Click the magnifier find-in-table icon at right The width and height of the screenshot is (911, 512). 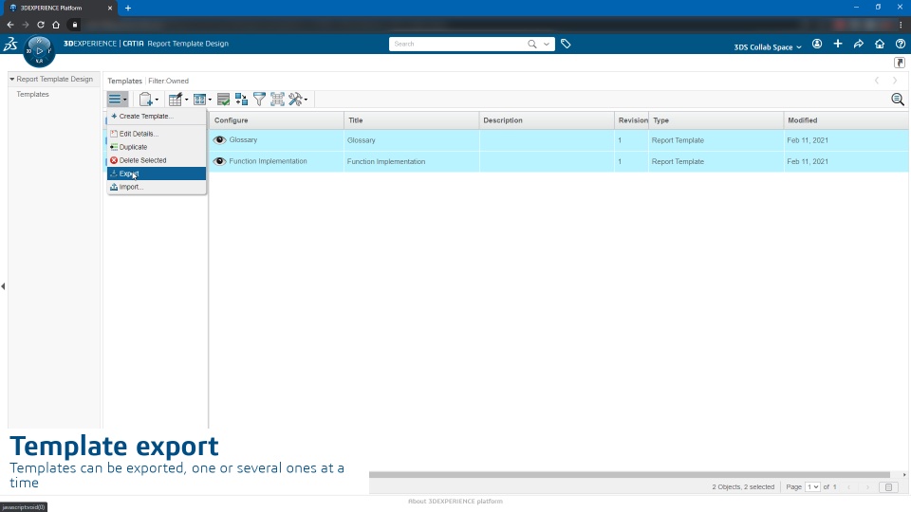898,100
